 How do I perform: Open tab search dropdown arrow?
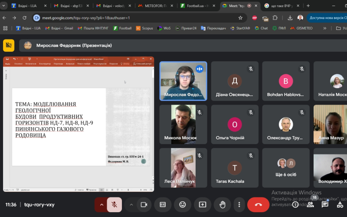point(3,6)
